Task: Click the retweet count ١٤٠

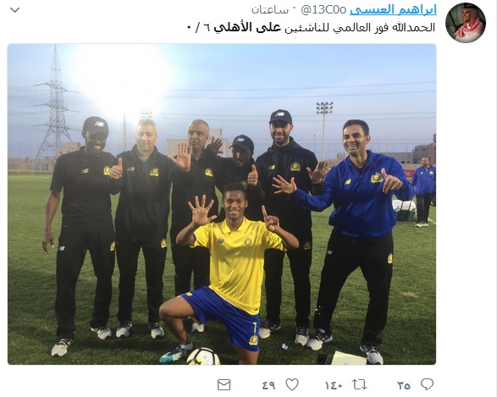Action: pyautogui.click(x=334, y=385)
